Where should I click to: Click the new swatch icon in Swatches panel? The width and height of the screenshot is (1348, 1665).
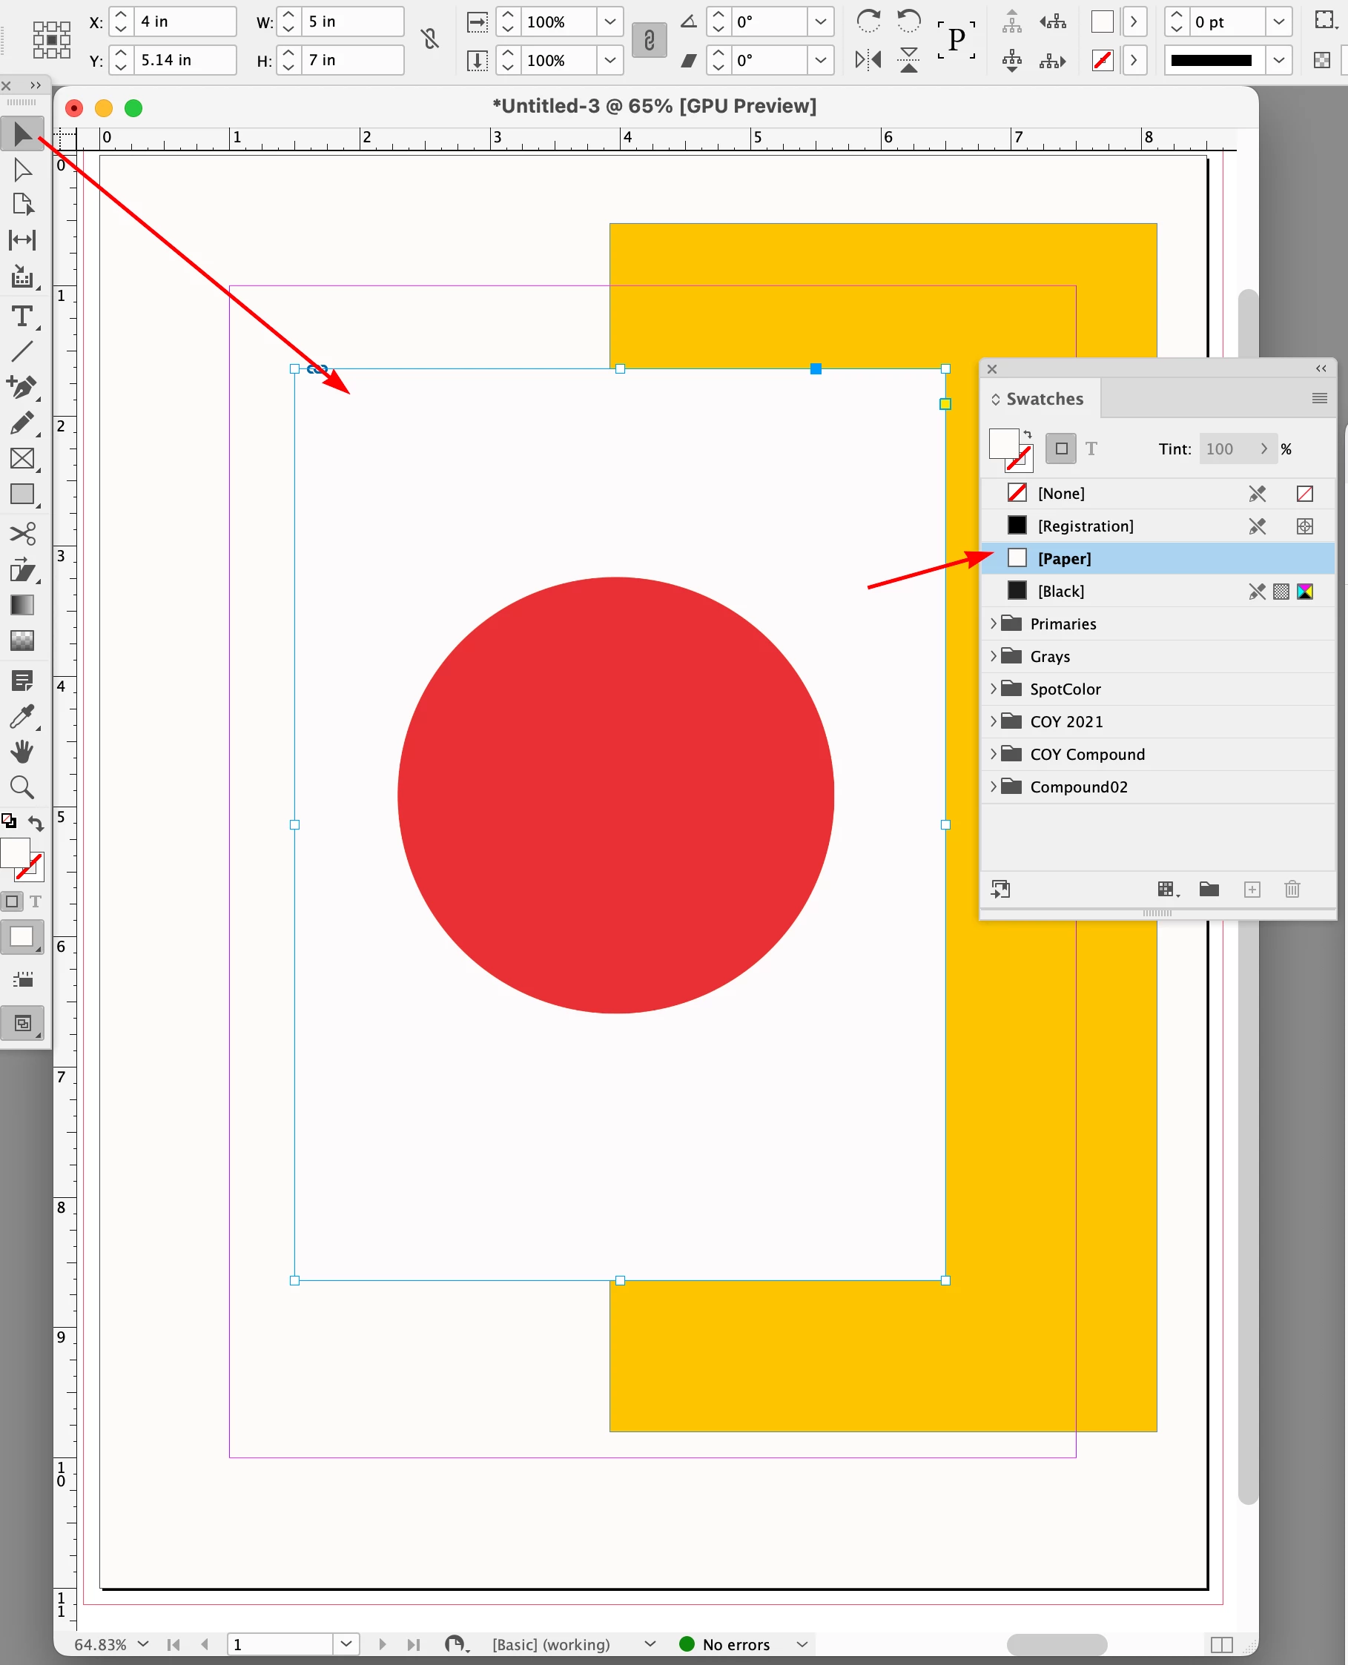tap(1252, 889)
